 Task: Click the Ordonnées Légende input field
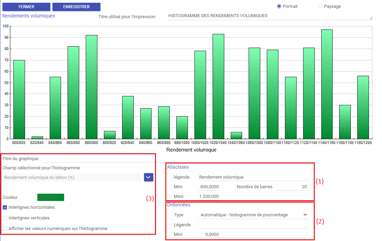click(x=253, y=225)
